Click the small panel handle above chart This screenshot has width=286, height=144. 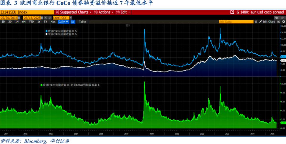tap(127, 25)
